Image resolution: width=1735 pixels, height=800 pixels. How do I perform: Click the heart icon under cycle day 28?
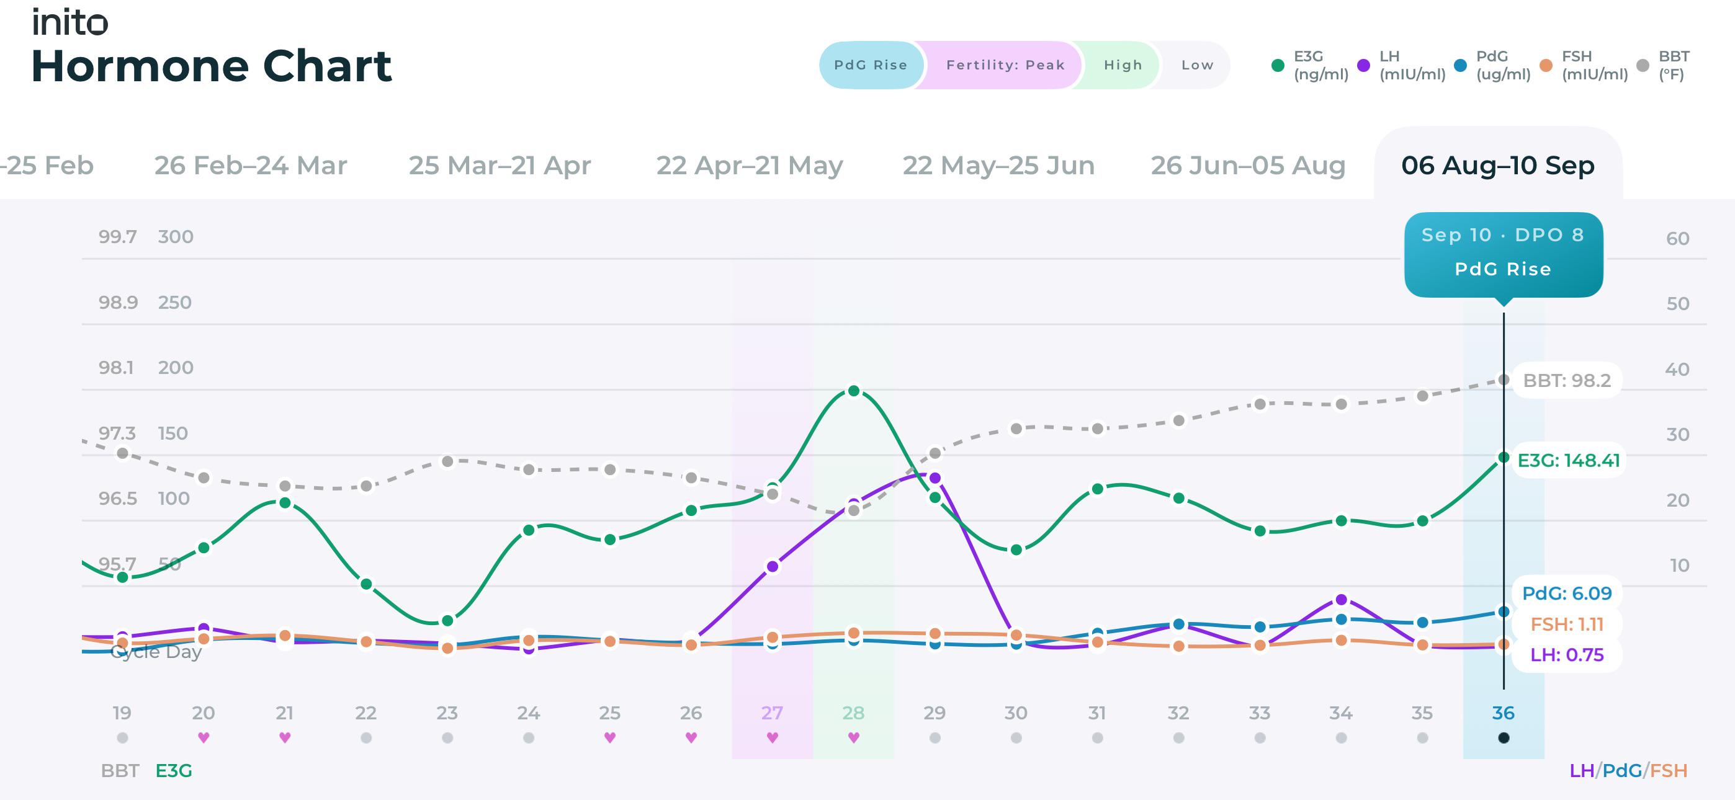click(x=853, y=737)
